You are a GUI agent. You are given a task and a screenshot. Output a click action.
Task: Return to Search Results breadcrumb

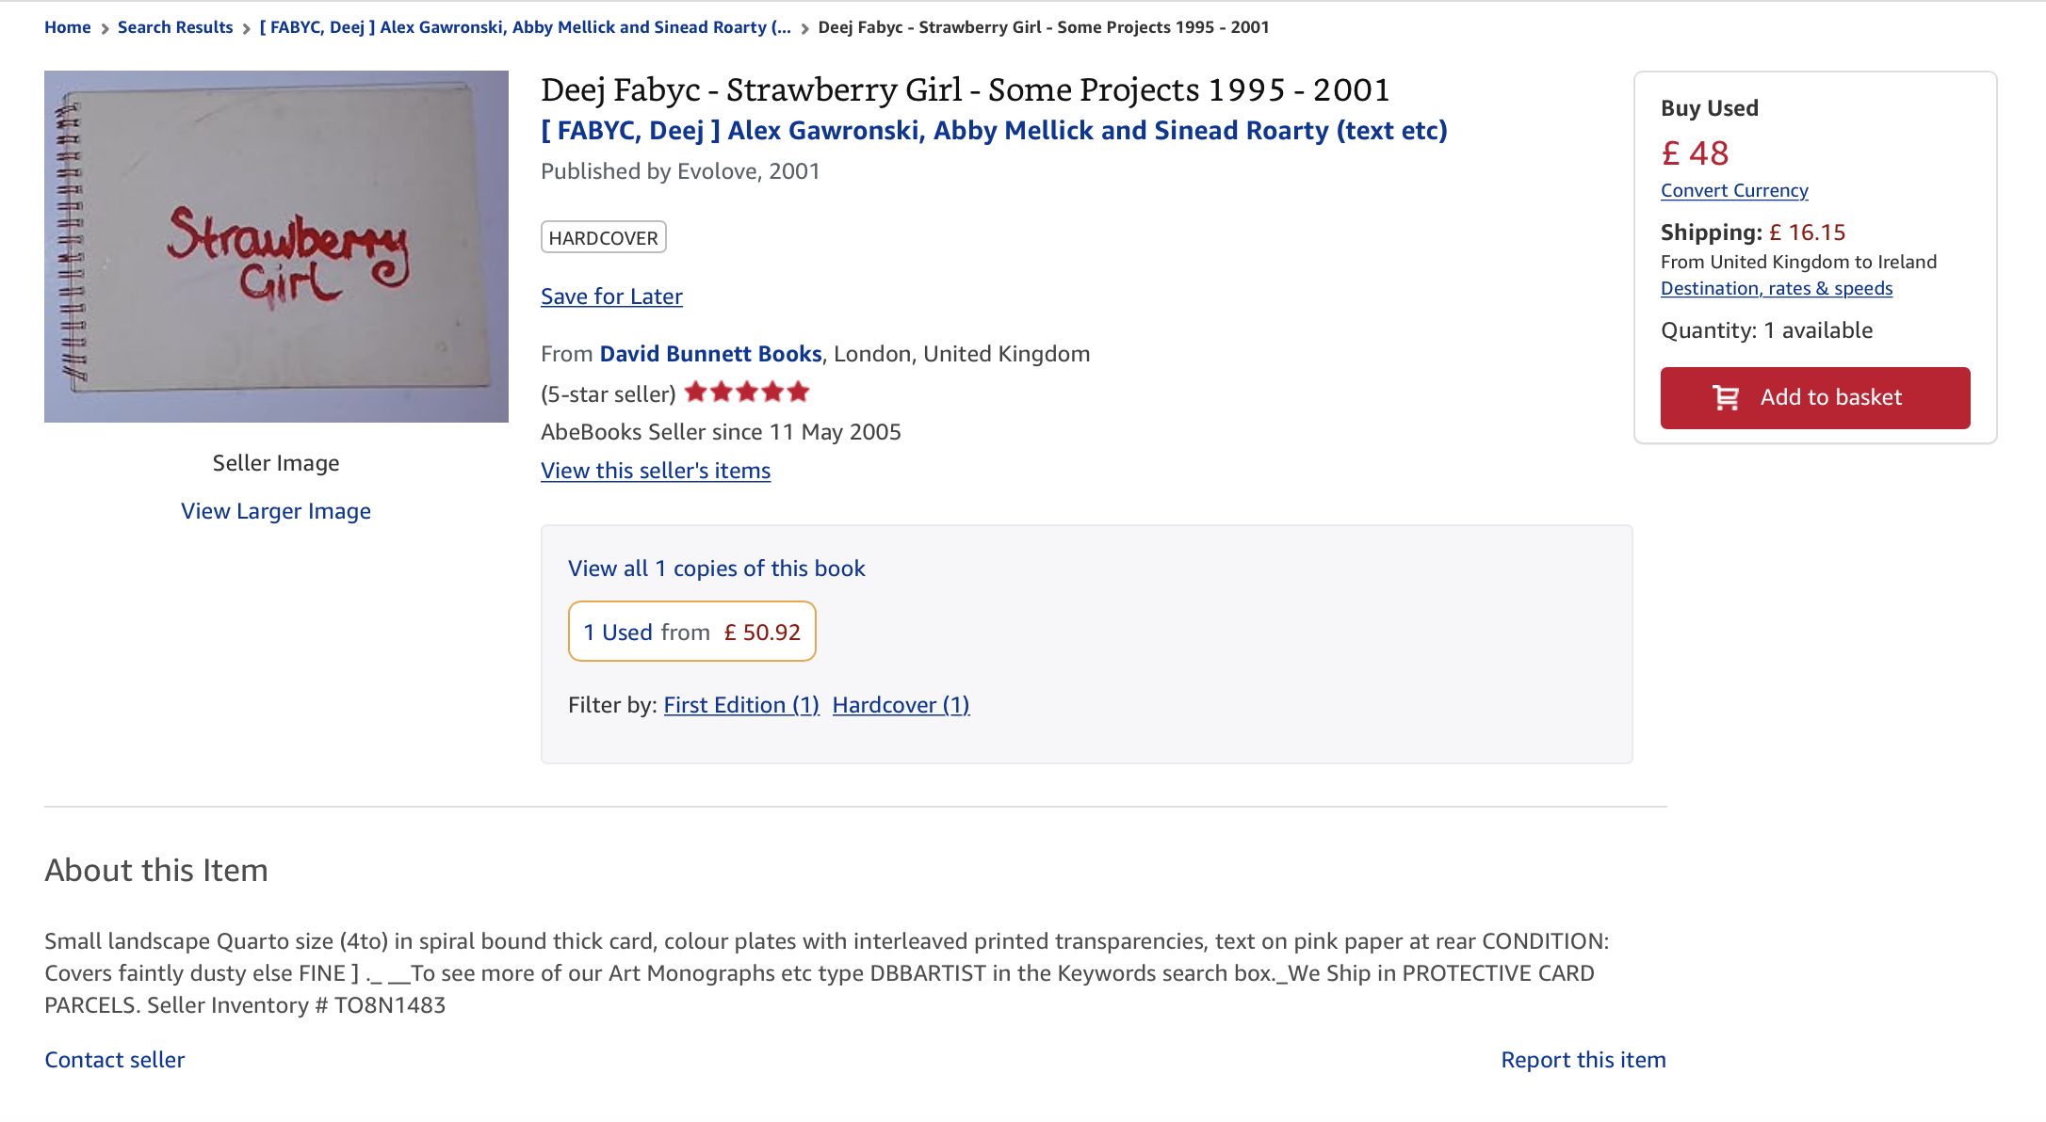coord(175,27)
